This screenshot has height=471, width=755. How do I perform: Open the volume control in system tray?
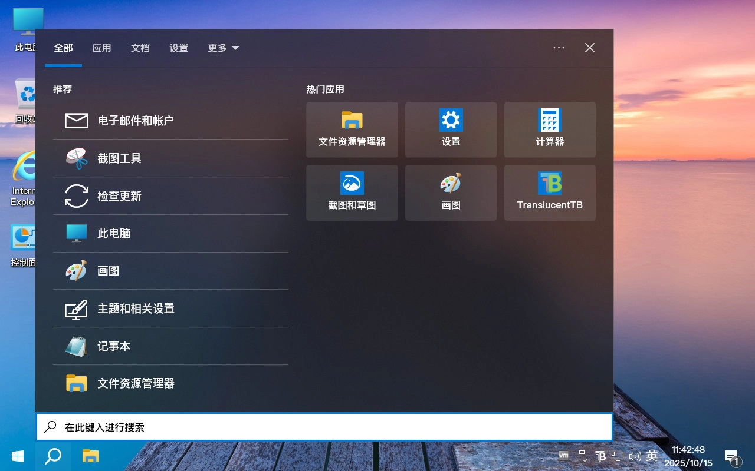[x=635, y=456]
